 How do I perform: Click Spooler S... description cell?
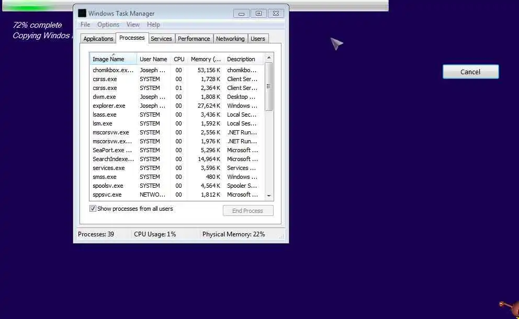click(x=242, y=186)
